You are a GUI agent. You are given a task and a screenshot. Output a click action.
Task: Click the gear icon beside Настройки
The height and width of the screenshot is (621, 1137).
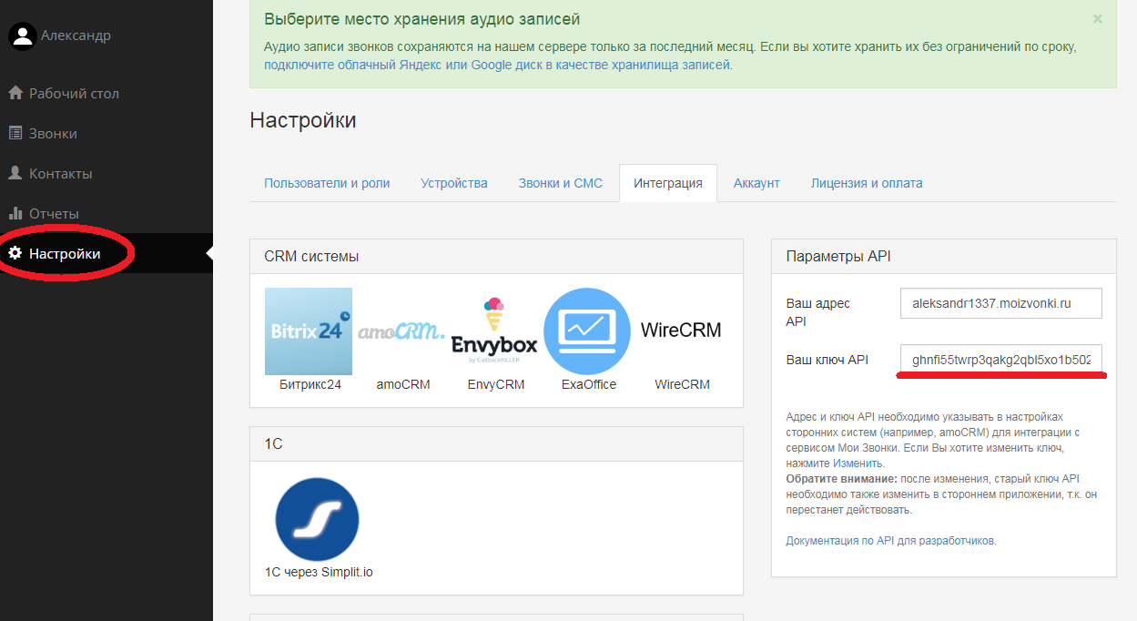[x=15, y=253]
